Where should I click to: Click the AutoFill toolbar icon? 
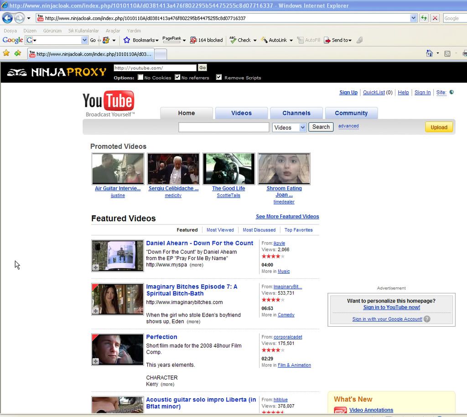pyautogui.click(x=300, y=40)
